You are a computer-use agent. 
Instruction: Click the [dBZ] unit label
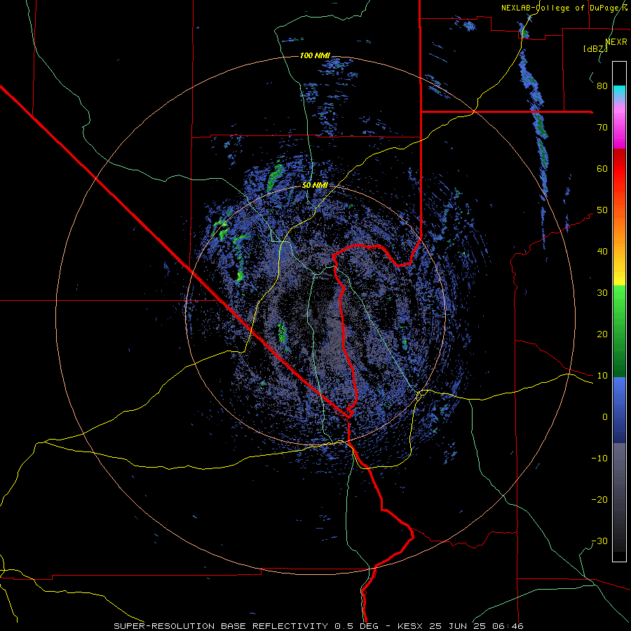[x=595, y=49]
